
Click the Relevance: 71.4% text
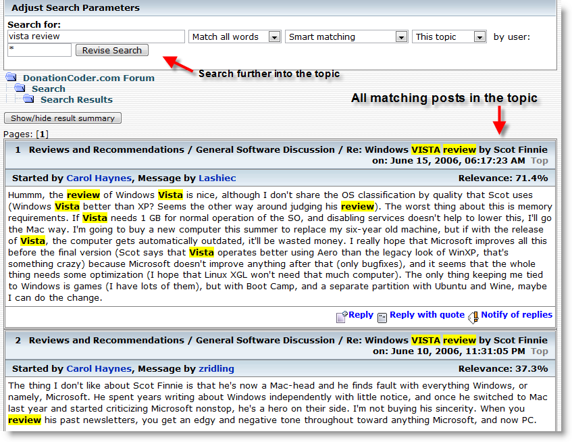click(x=503, y=178)
